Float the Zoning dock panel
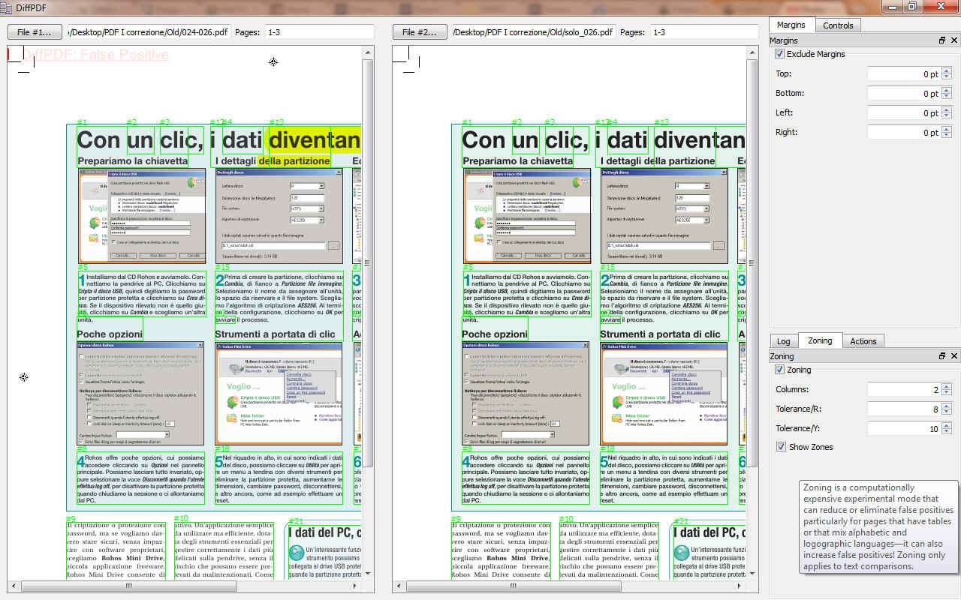The height and width of the screenshot is (600, 961). [x=942, y=356]
